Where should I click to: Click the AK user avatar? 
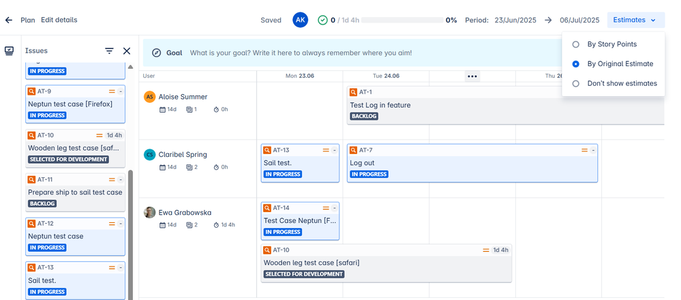[300, 20]
